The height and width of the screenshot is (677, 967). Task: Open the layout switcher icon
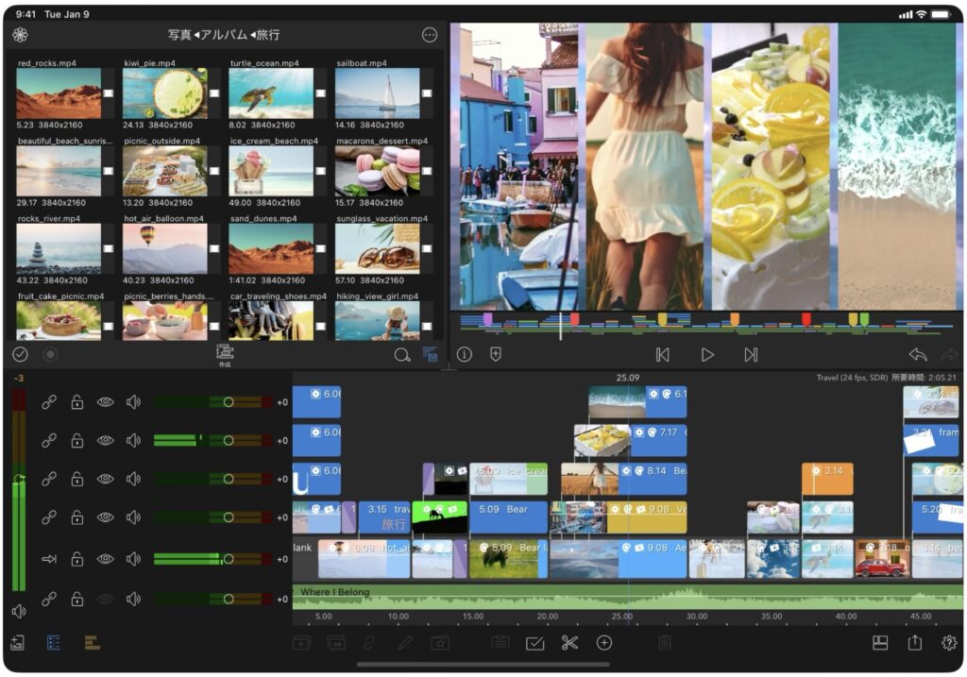880,643
